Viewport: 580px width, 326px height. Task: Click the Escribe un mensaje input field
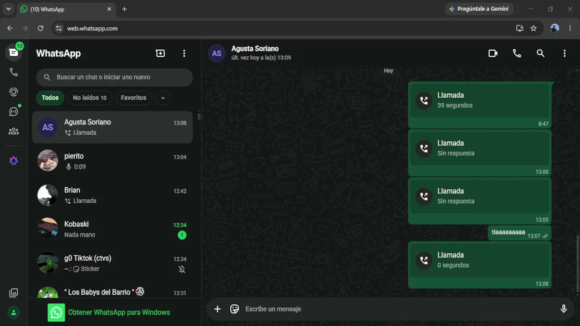[399, 309]
